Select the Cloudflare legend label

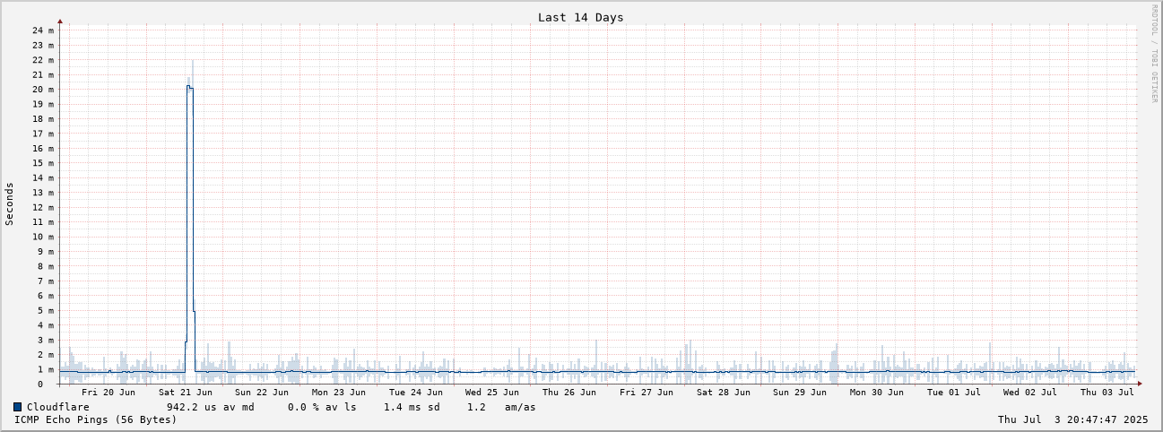point(57,407)
